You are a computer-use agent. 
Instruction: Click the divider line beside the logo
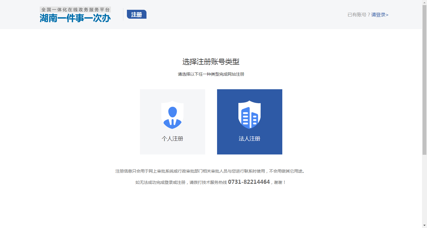pos(123,14)
